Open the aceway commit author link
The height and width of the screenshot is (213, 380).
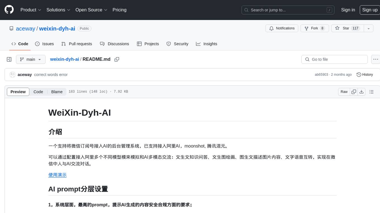click(x=25, y=75)
